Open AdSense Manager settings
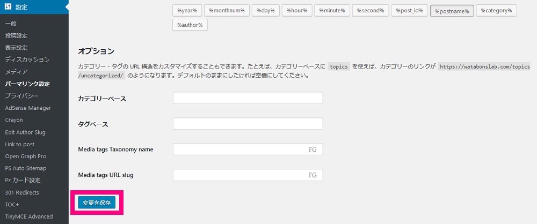537x224 pixels. [28, 108]
